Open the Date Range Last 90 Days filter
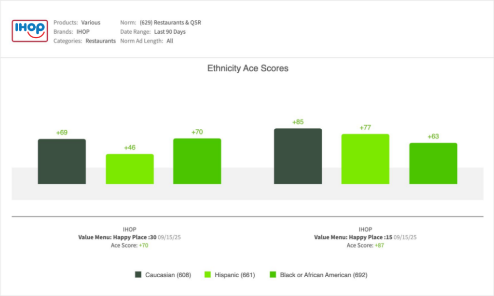Image resolution: width=494 pixels, height=296 pixels. pyautogui.click(x=169, y=32)
